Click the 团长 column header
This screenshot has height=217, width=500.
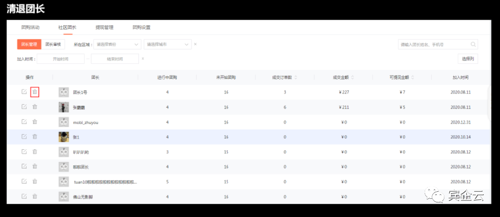(96, 77)
